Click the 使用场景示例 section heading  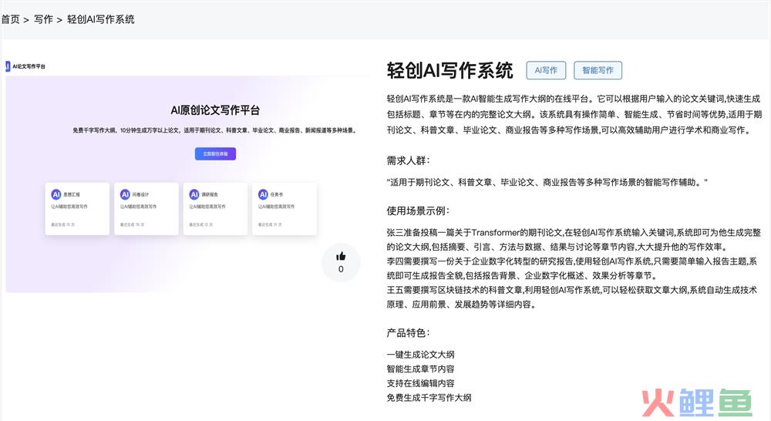(x=418, y=211)
